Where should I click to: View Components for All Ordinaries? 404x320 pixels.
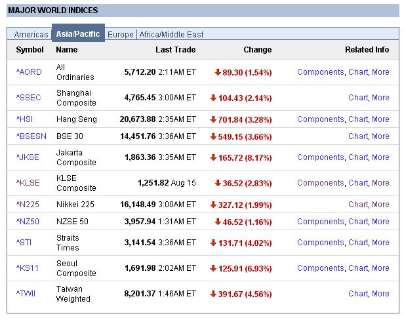[x=320, y=72]
